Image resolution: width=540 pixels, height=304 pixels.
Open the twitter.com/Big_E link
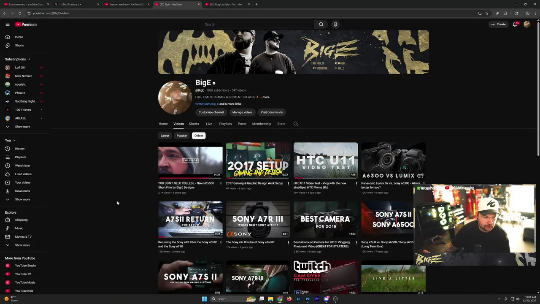[207, 104]
